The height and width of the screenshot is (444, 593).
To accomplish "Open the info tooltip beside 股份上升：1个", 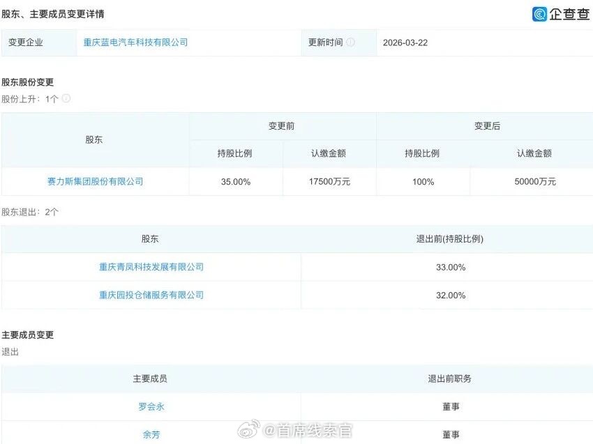I will (66, 98).
